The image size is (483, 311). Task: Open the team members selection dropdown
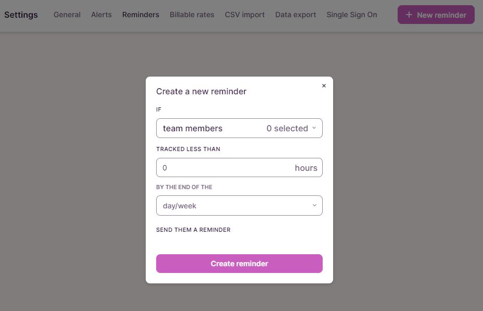[239, 128]
